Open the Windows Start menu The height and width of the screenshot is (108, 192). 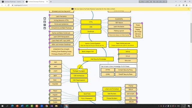point(2,106)
